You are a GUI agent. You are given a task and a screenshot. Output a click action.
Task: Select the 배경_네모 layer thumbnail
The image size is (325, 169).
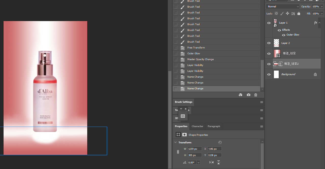[x=277, y=54]
